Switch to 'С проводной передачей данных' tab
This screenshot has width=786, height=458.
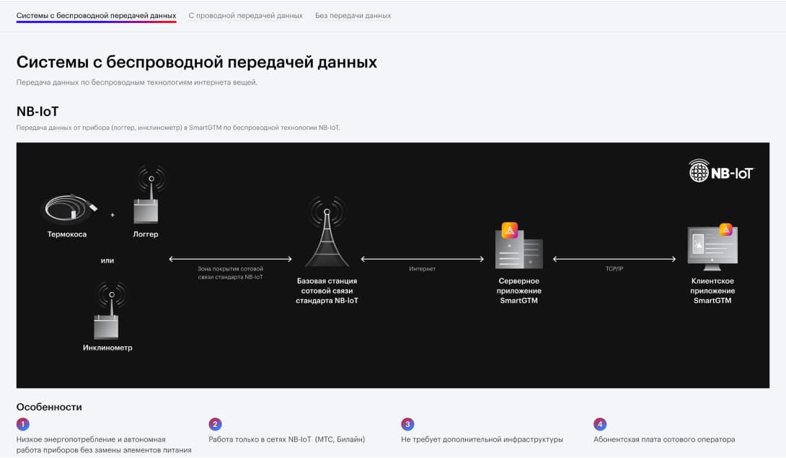246,16
